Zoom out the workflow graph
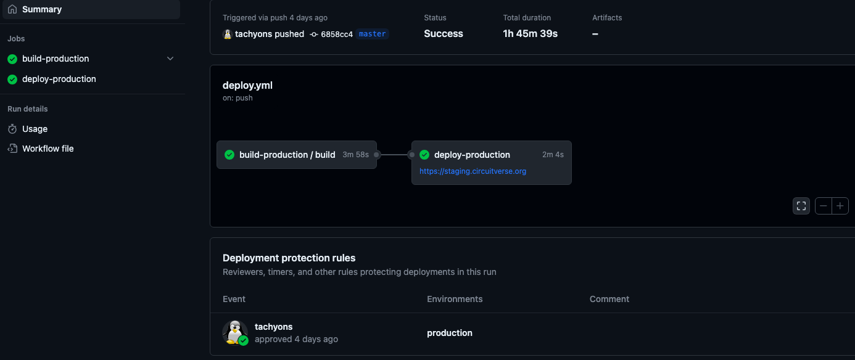The image size is (855, 360). tap(824, 206)
